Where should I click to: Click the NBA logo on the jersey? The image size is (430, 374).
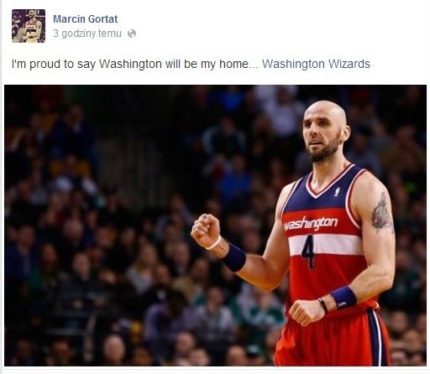pyautogui.click(x=337, y=191)
